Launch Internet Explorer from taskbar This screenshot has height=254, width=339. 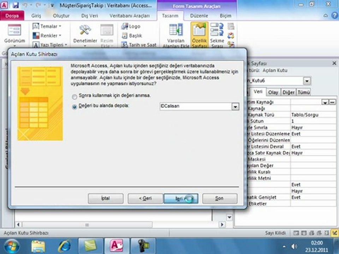64,246
